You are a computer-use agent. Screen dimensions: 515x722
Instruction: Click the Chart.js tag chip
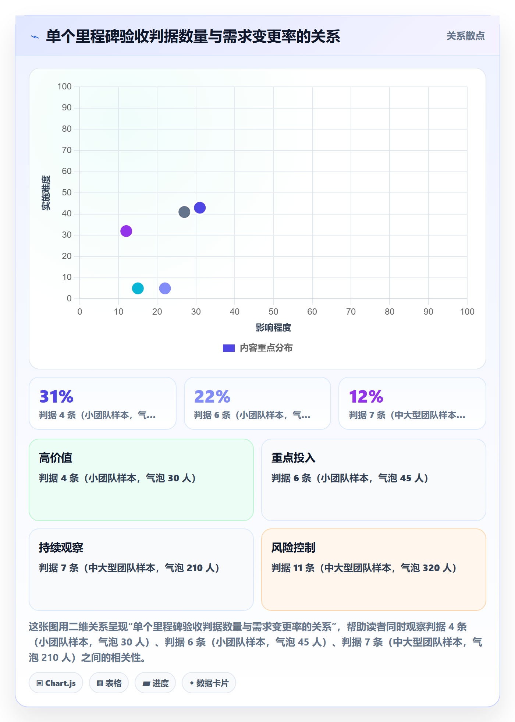click(x=56, y=683)
